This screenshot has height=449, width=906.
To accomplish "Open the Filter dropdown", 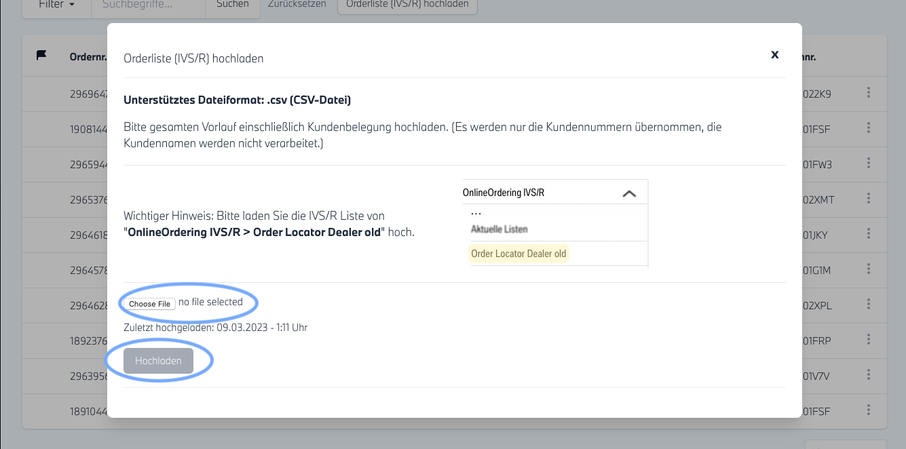I will [56, 4].
